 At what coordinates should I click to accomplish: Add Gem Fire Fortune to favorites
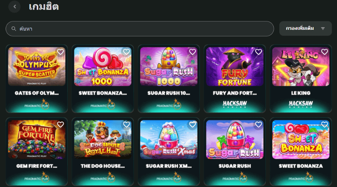coord(60,124)
